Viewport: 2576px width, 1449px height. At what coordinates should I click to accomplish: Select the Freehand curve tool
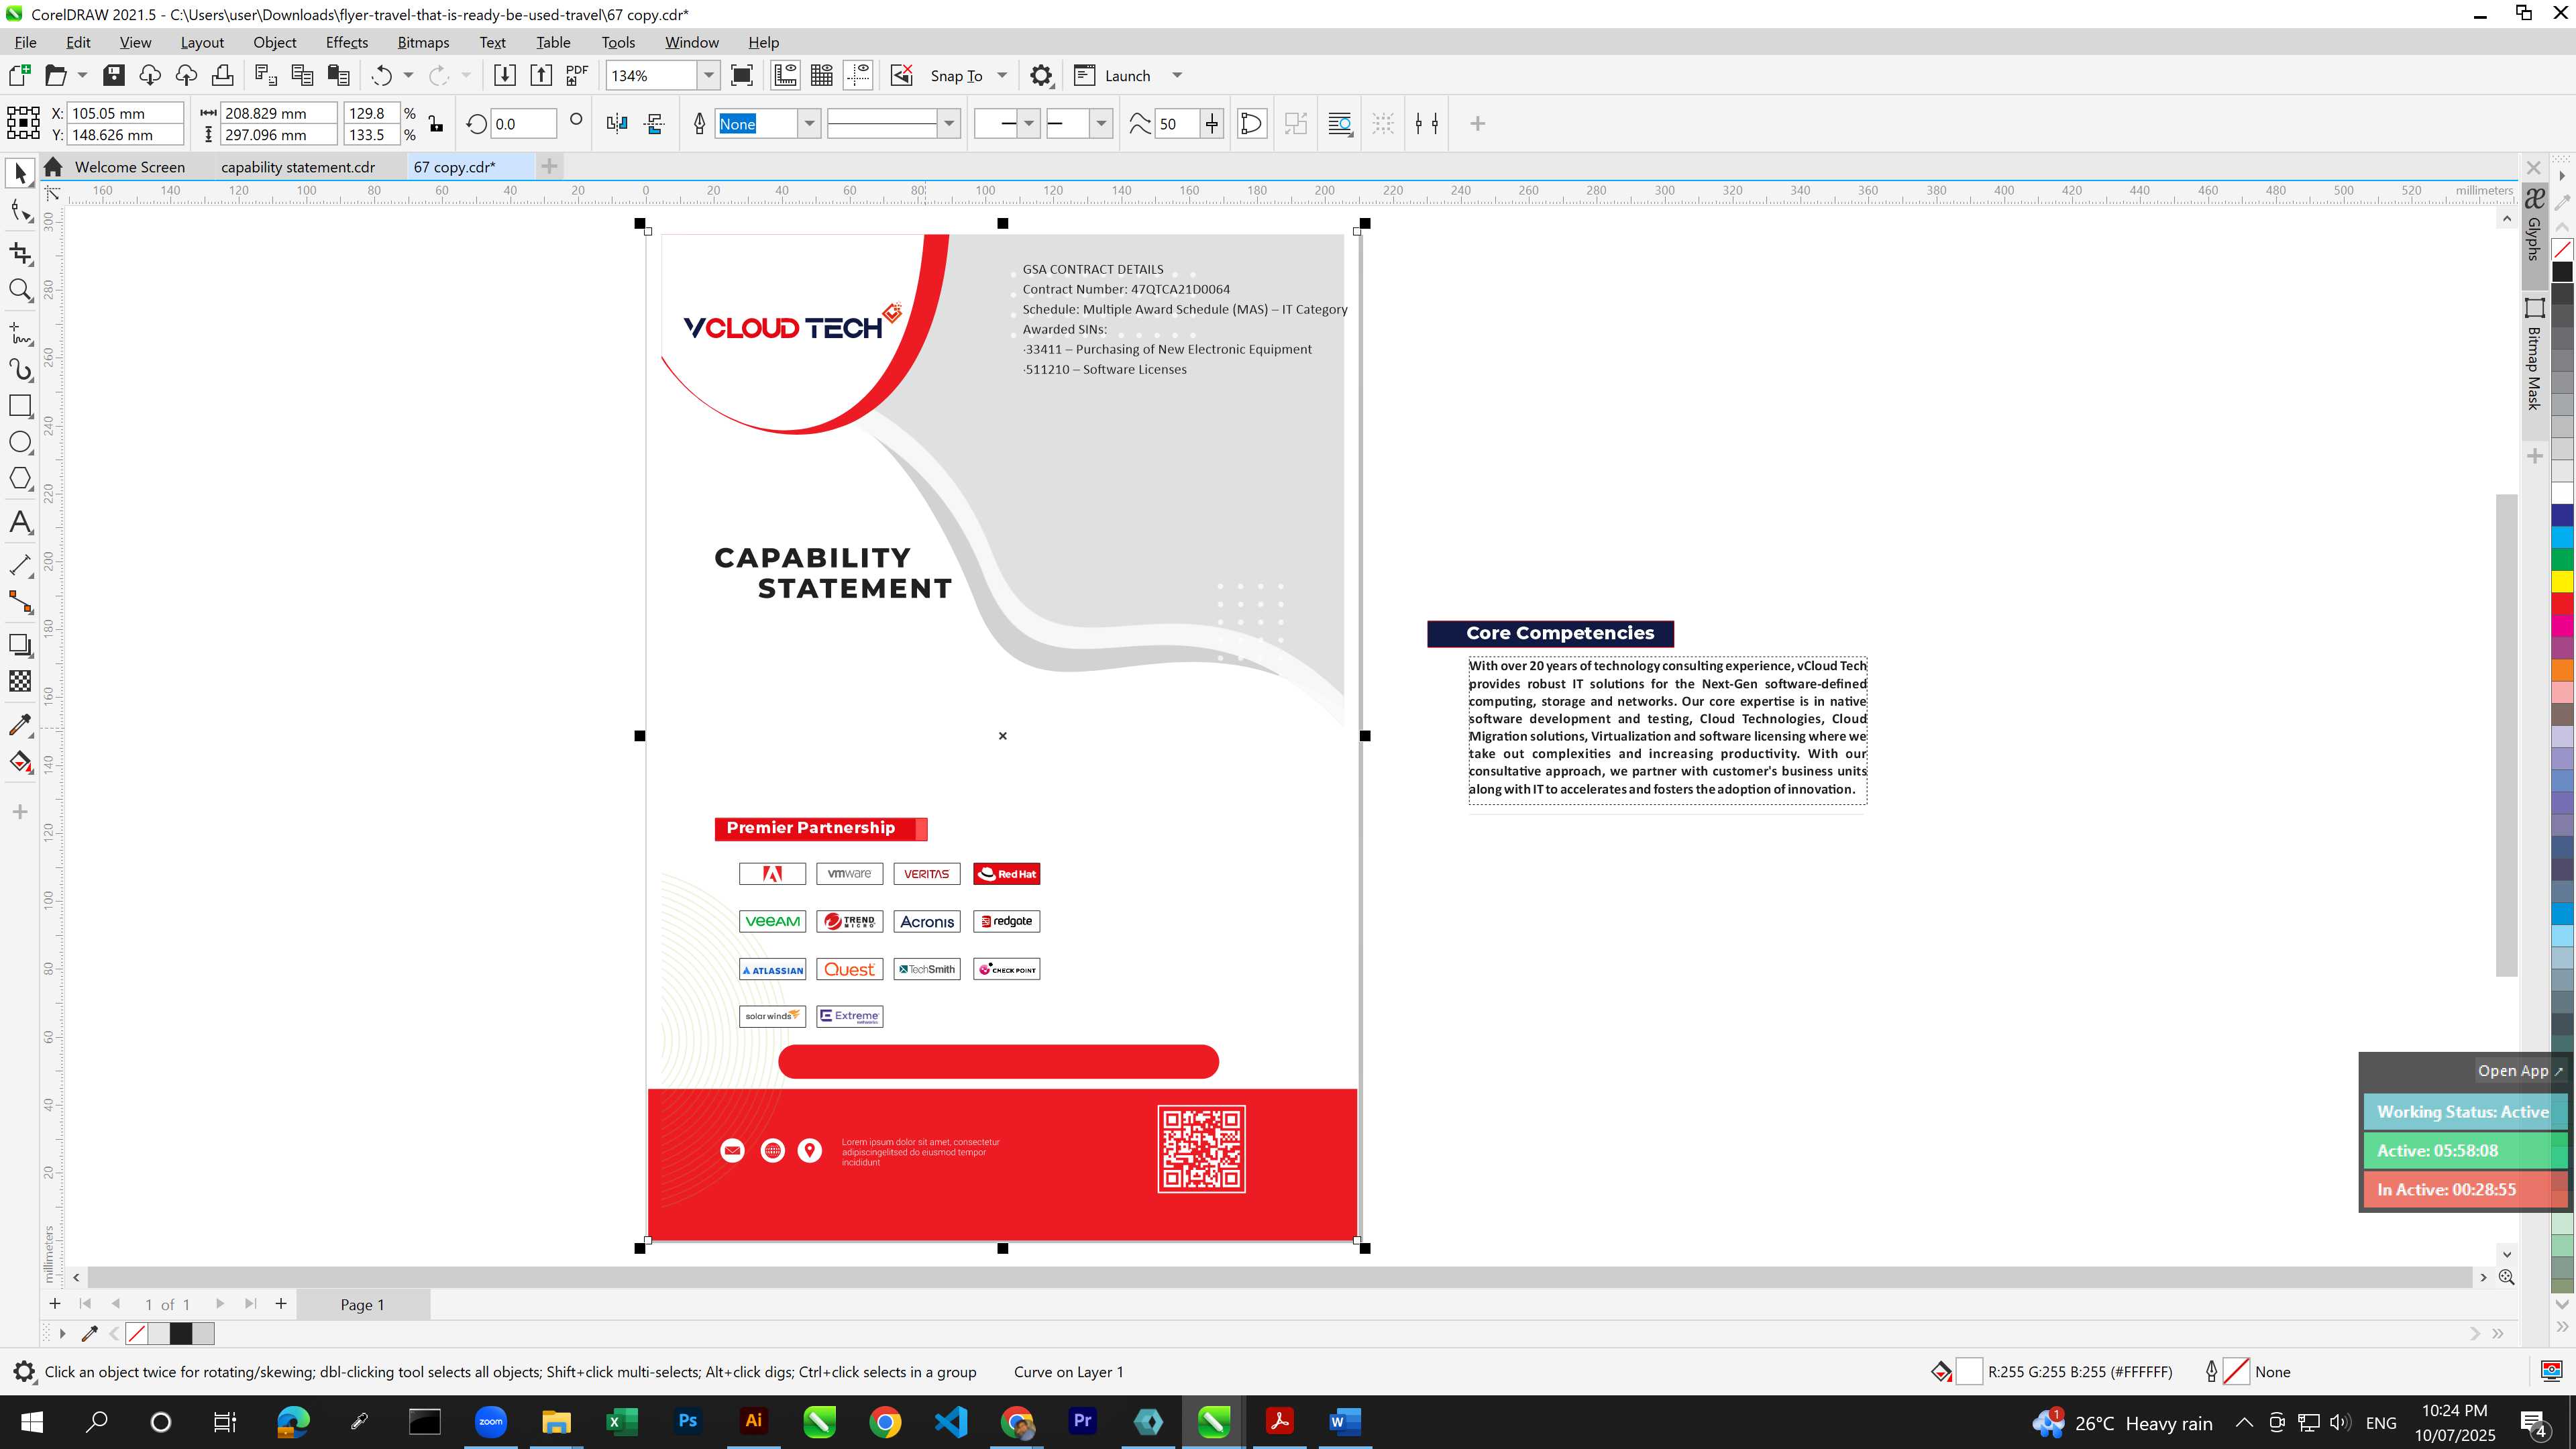20,333
